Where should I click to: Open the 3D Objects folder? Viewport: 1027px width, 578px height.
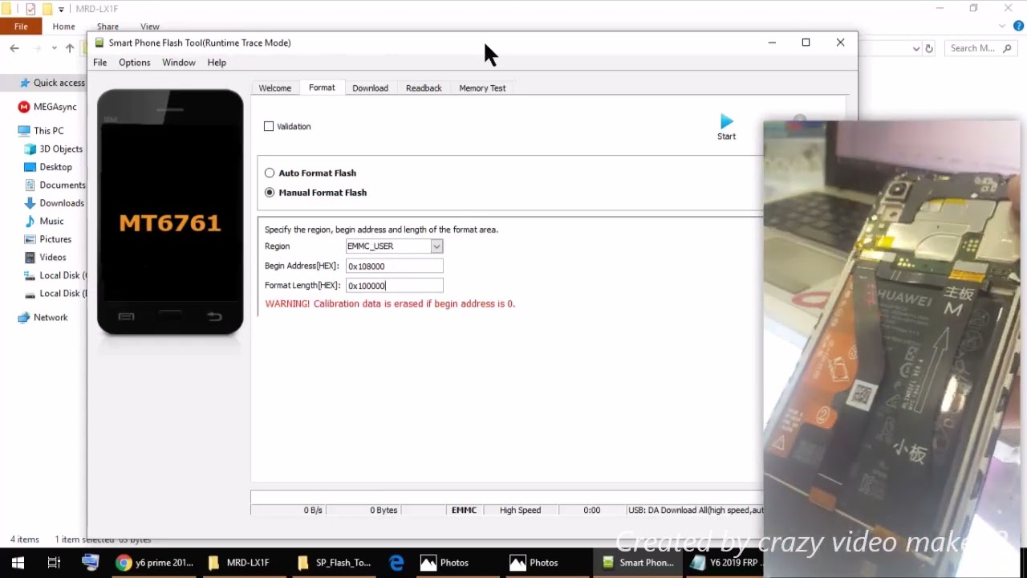(54, 149)
